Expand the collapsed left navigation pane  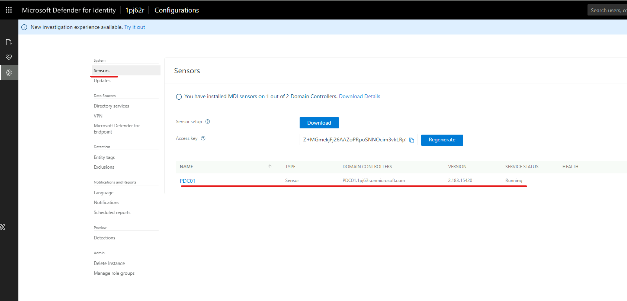(3, 227)
